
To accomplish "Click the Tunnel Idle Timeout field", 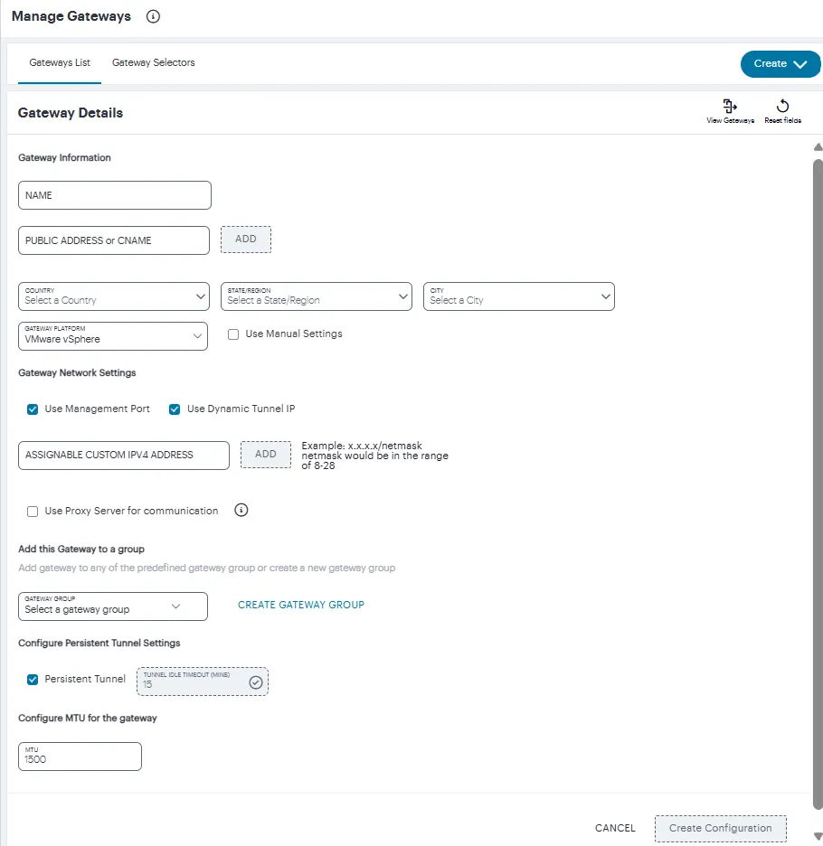I will click(203, 681).
